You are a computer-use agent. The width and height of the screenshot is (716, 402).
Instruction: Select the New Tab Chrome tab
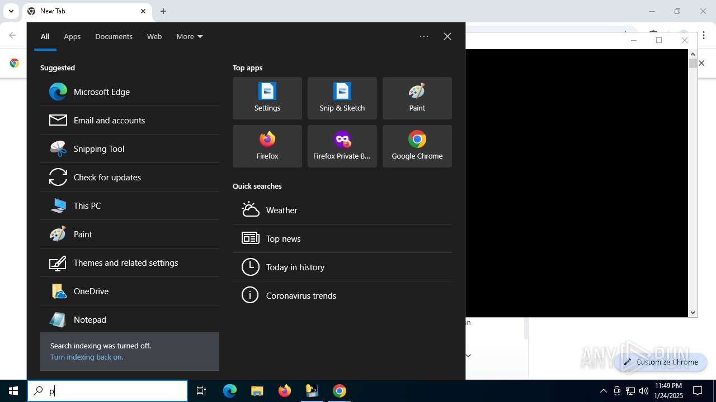pos(87,11)
